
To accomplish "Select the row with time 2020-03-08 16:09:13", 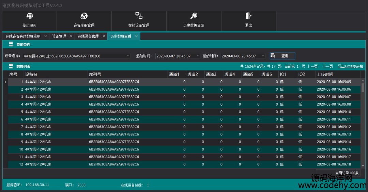I will [184, 134].
